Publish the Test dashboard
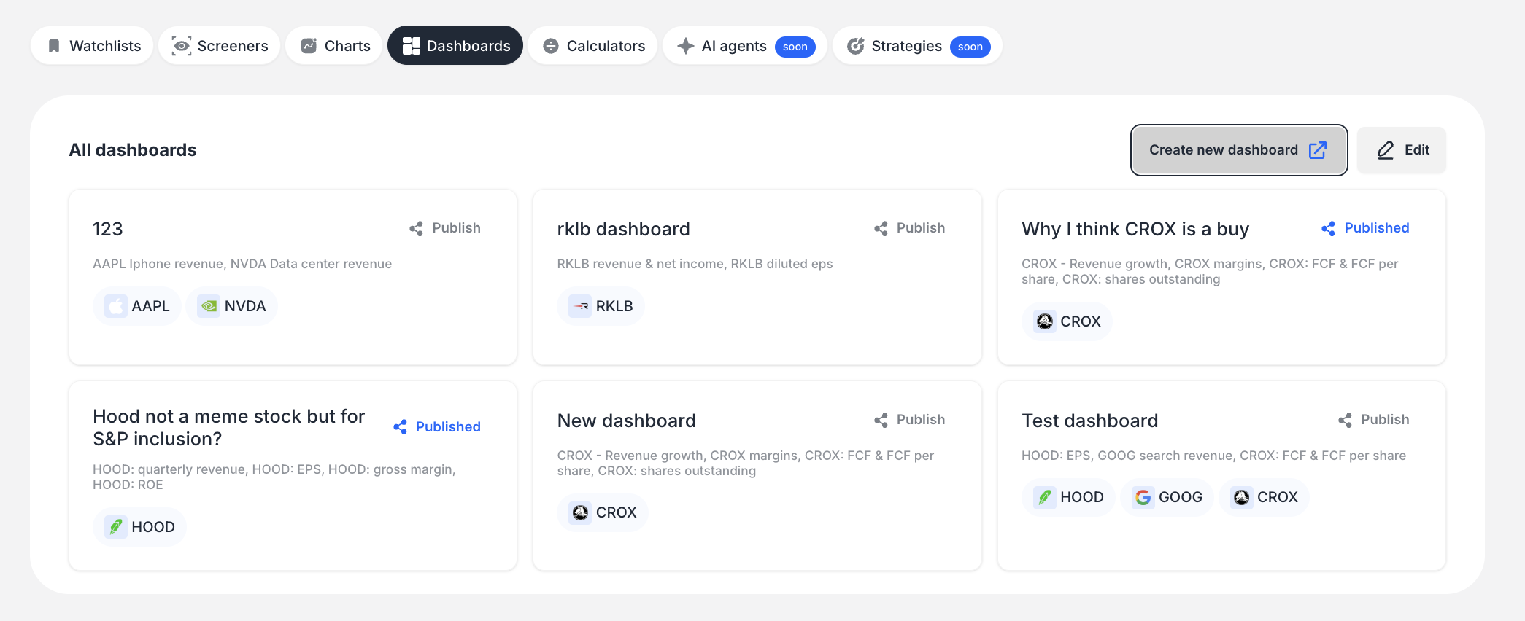This screenshot has width=1525, height=621. coord(1373,420)
